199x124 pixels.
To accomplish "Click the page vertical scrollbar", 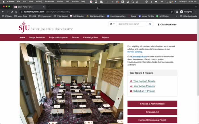I will click(x=198, y=57).
